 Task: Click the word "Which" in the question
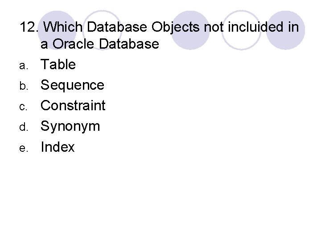tap(64, 27)
